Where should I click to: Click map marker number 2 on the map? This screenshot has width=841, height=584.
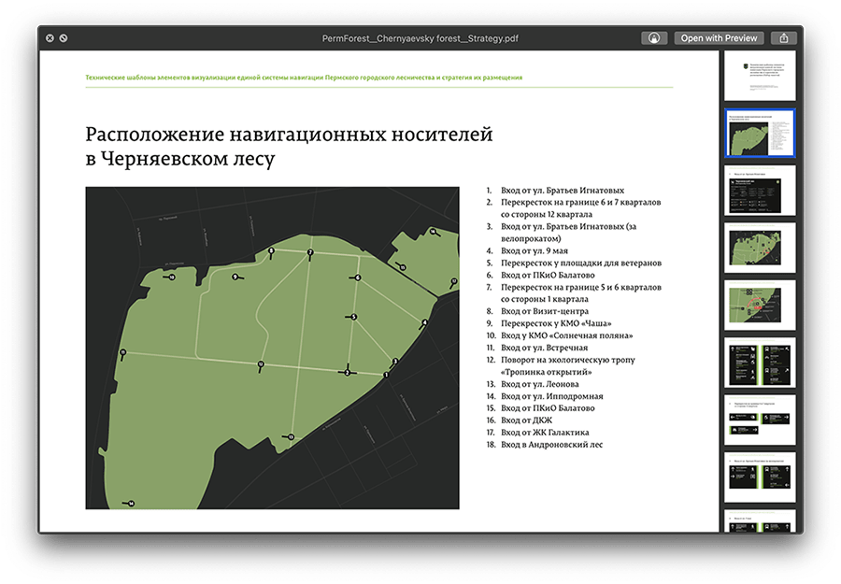347,372
